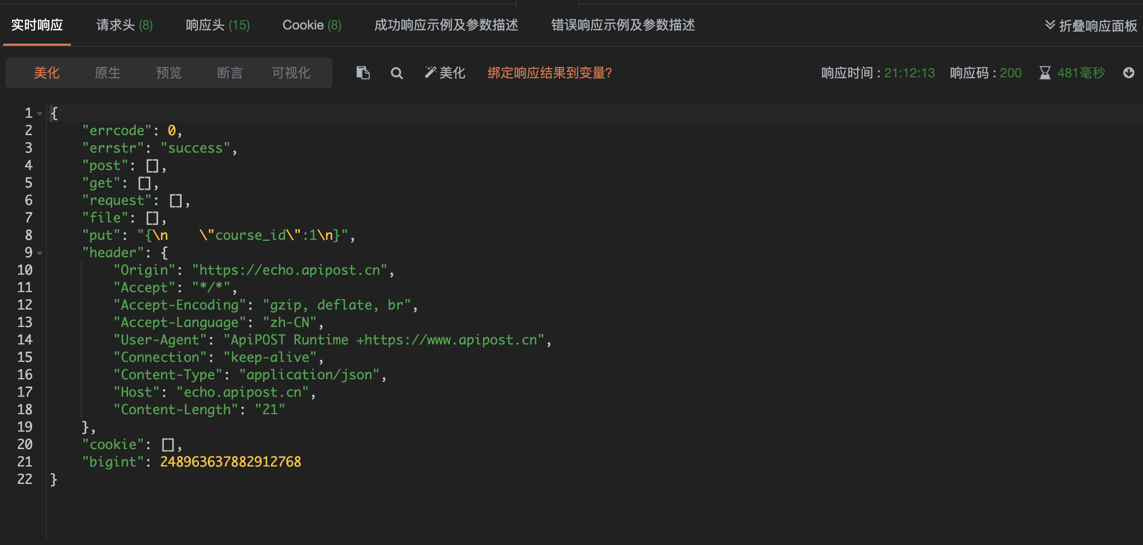This screenshot has height=545, width=1143.
Task: Click the search magnifier icon
Action: (x=397, y=73)
